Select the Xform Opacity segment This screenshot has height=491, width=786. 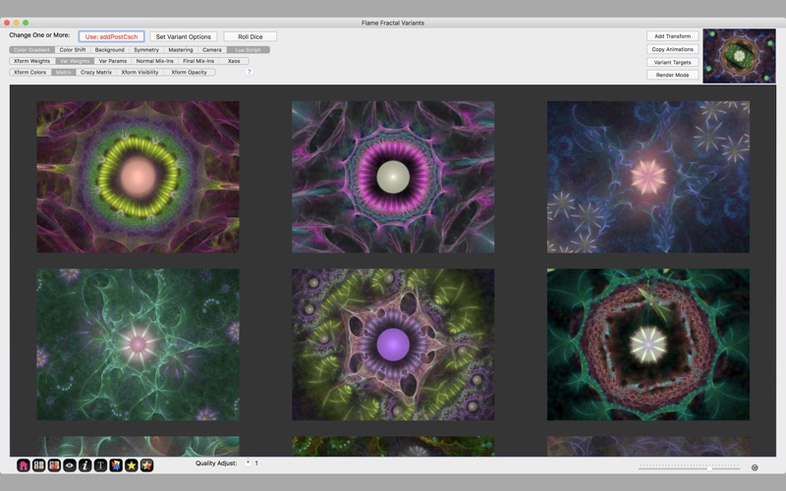click(189, 72)
